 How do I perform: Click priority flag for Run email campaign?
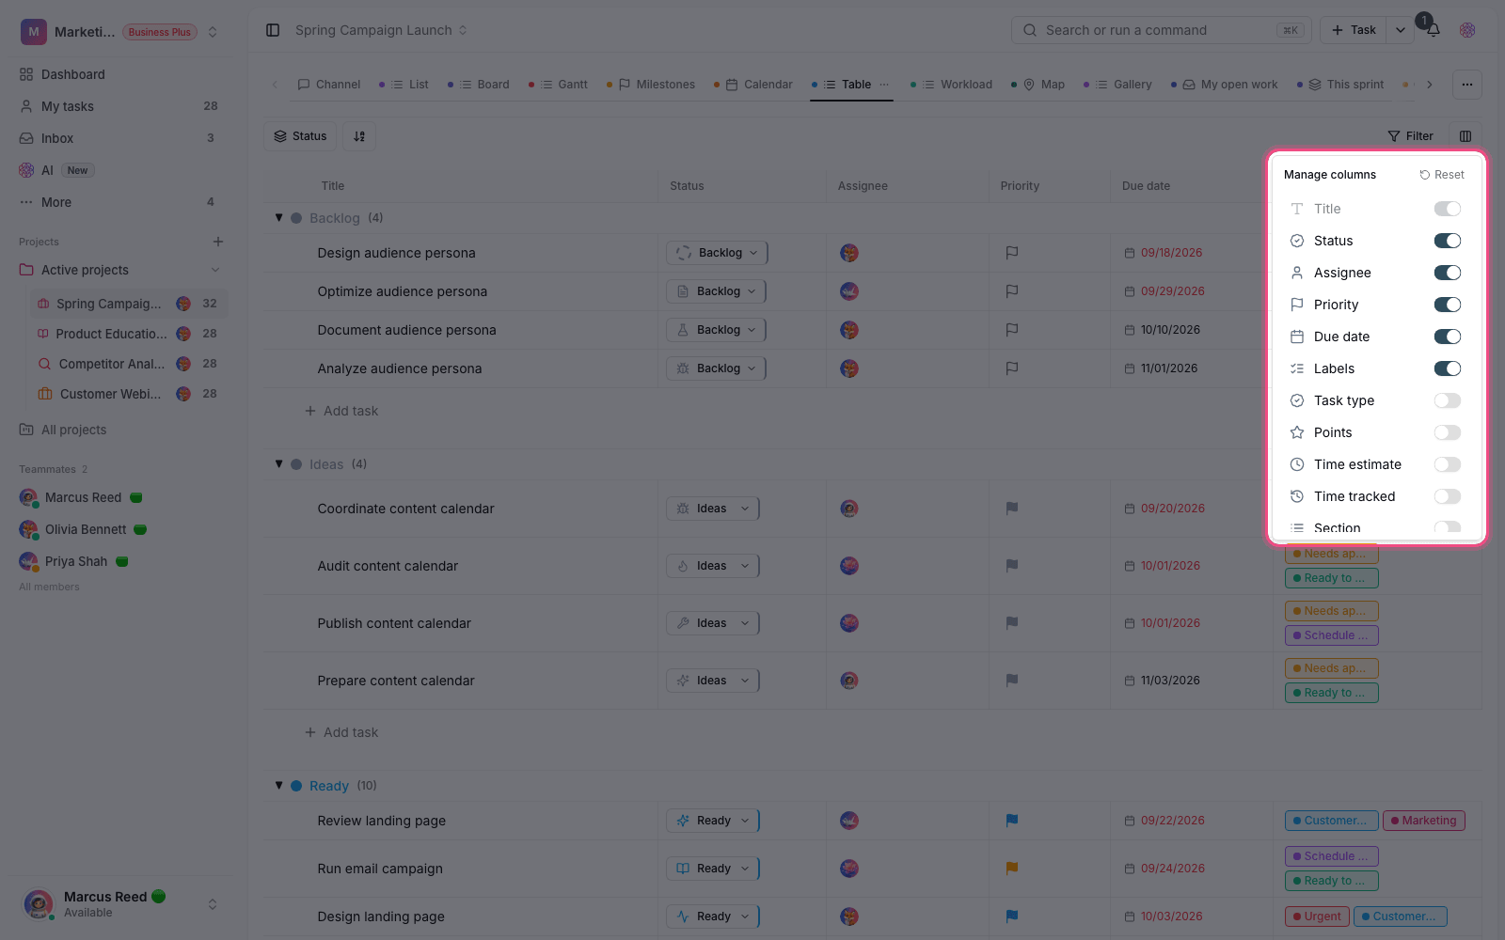[x=1012, y=869]
